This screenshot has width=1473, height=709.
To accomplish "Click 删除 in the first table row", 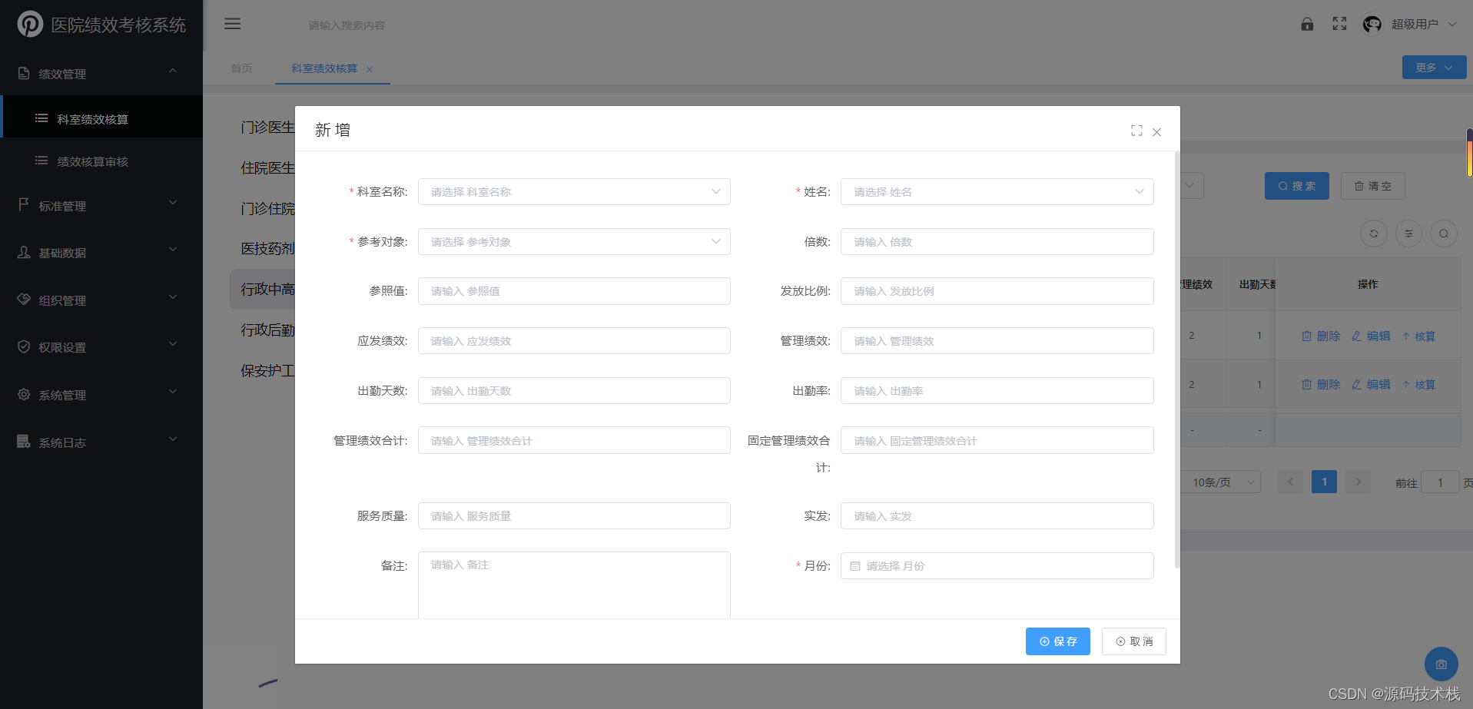I will click(1321, 336).
